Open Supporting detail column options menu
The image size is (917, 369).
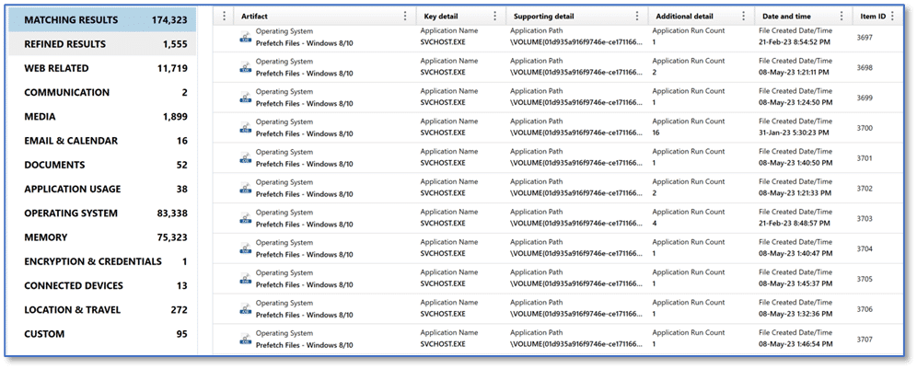[x=637, y=17]
